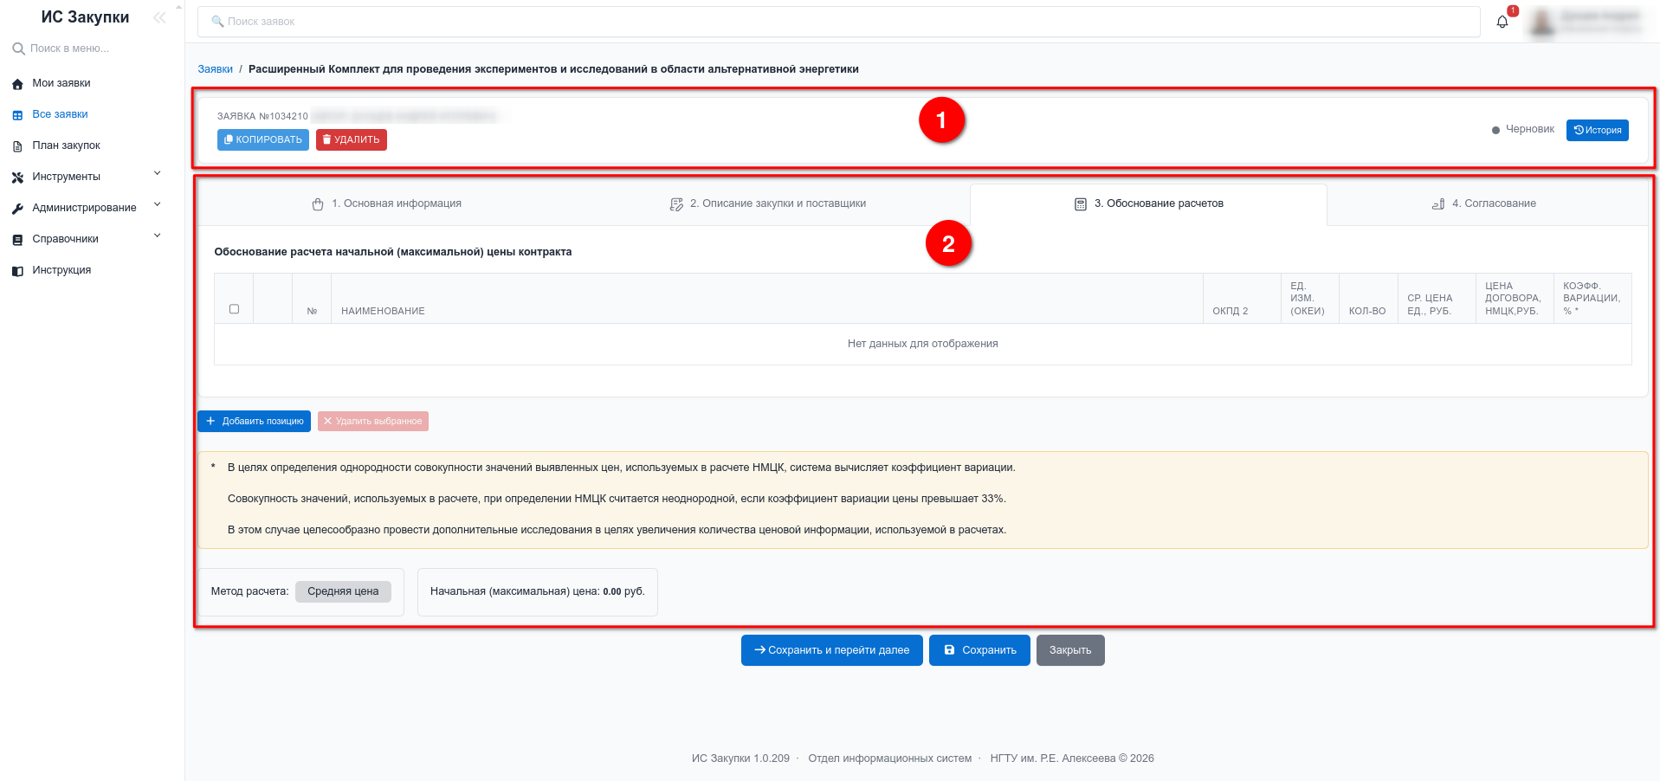
Task: Click the grid icon beside Все заявки
Action: pyautogui.click(x=17, y=115)
